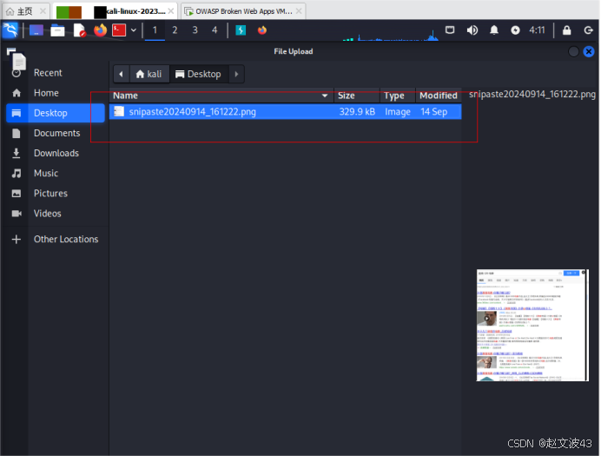Open Other Locations in the sidebar

coord(66,239)
